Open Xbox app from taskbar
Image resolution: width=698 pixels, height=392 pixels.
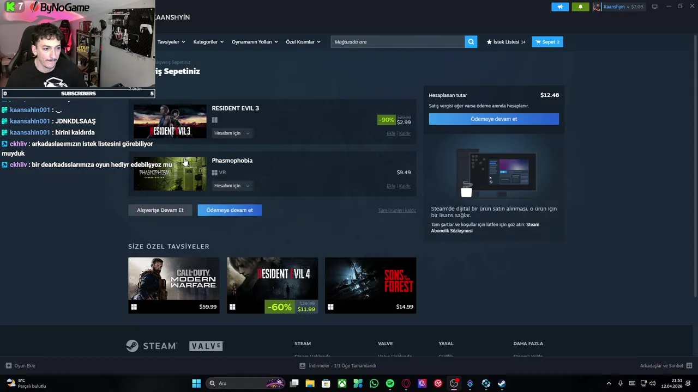[x=342, y=383]
